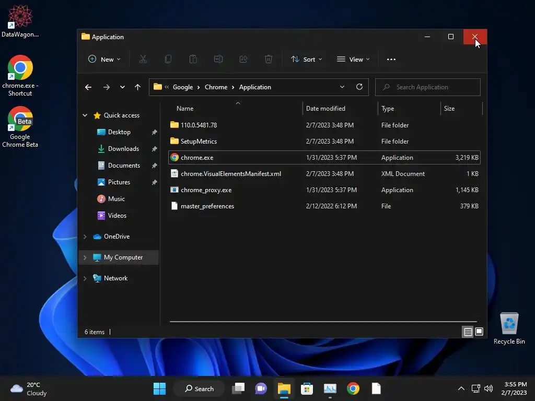This screenshot has width=535, height=401.
Task: Select the chrome.exe file
Action: coord(324,158)
